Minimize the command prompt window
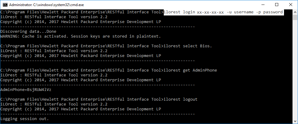The height and width of the screenshot is (124, 298). (x=263, y=5)
